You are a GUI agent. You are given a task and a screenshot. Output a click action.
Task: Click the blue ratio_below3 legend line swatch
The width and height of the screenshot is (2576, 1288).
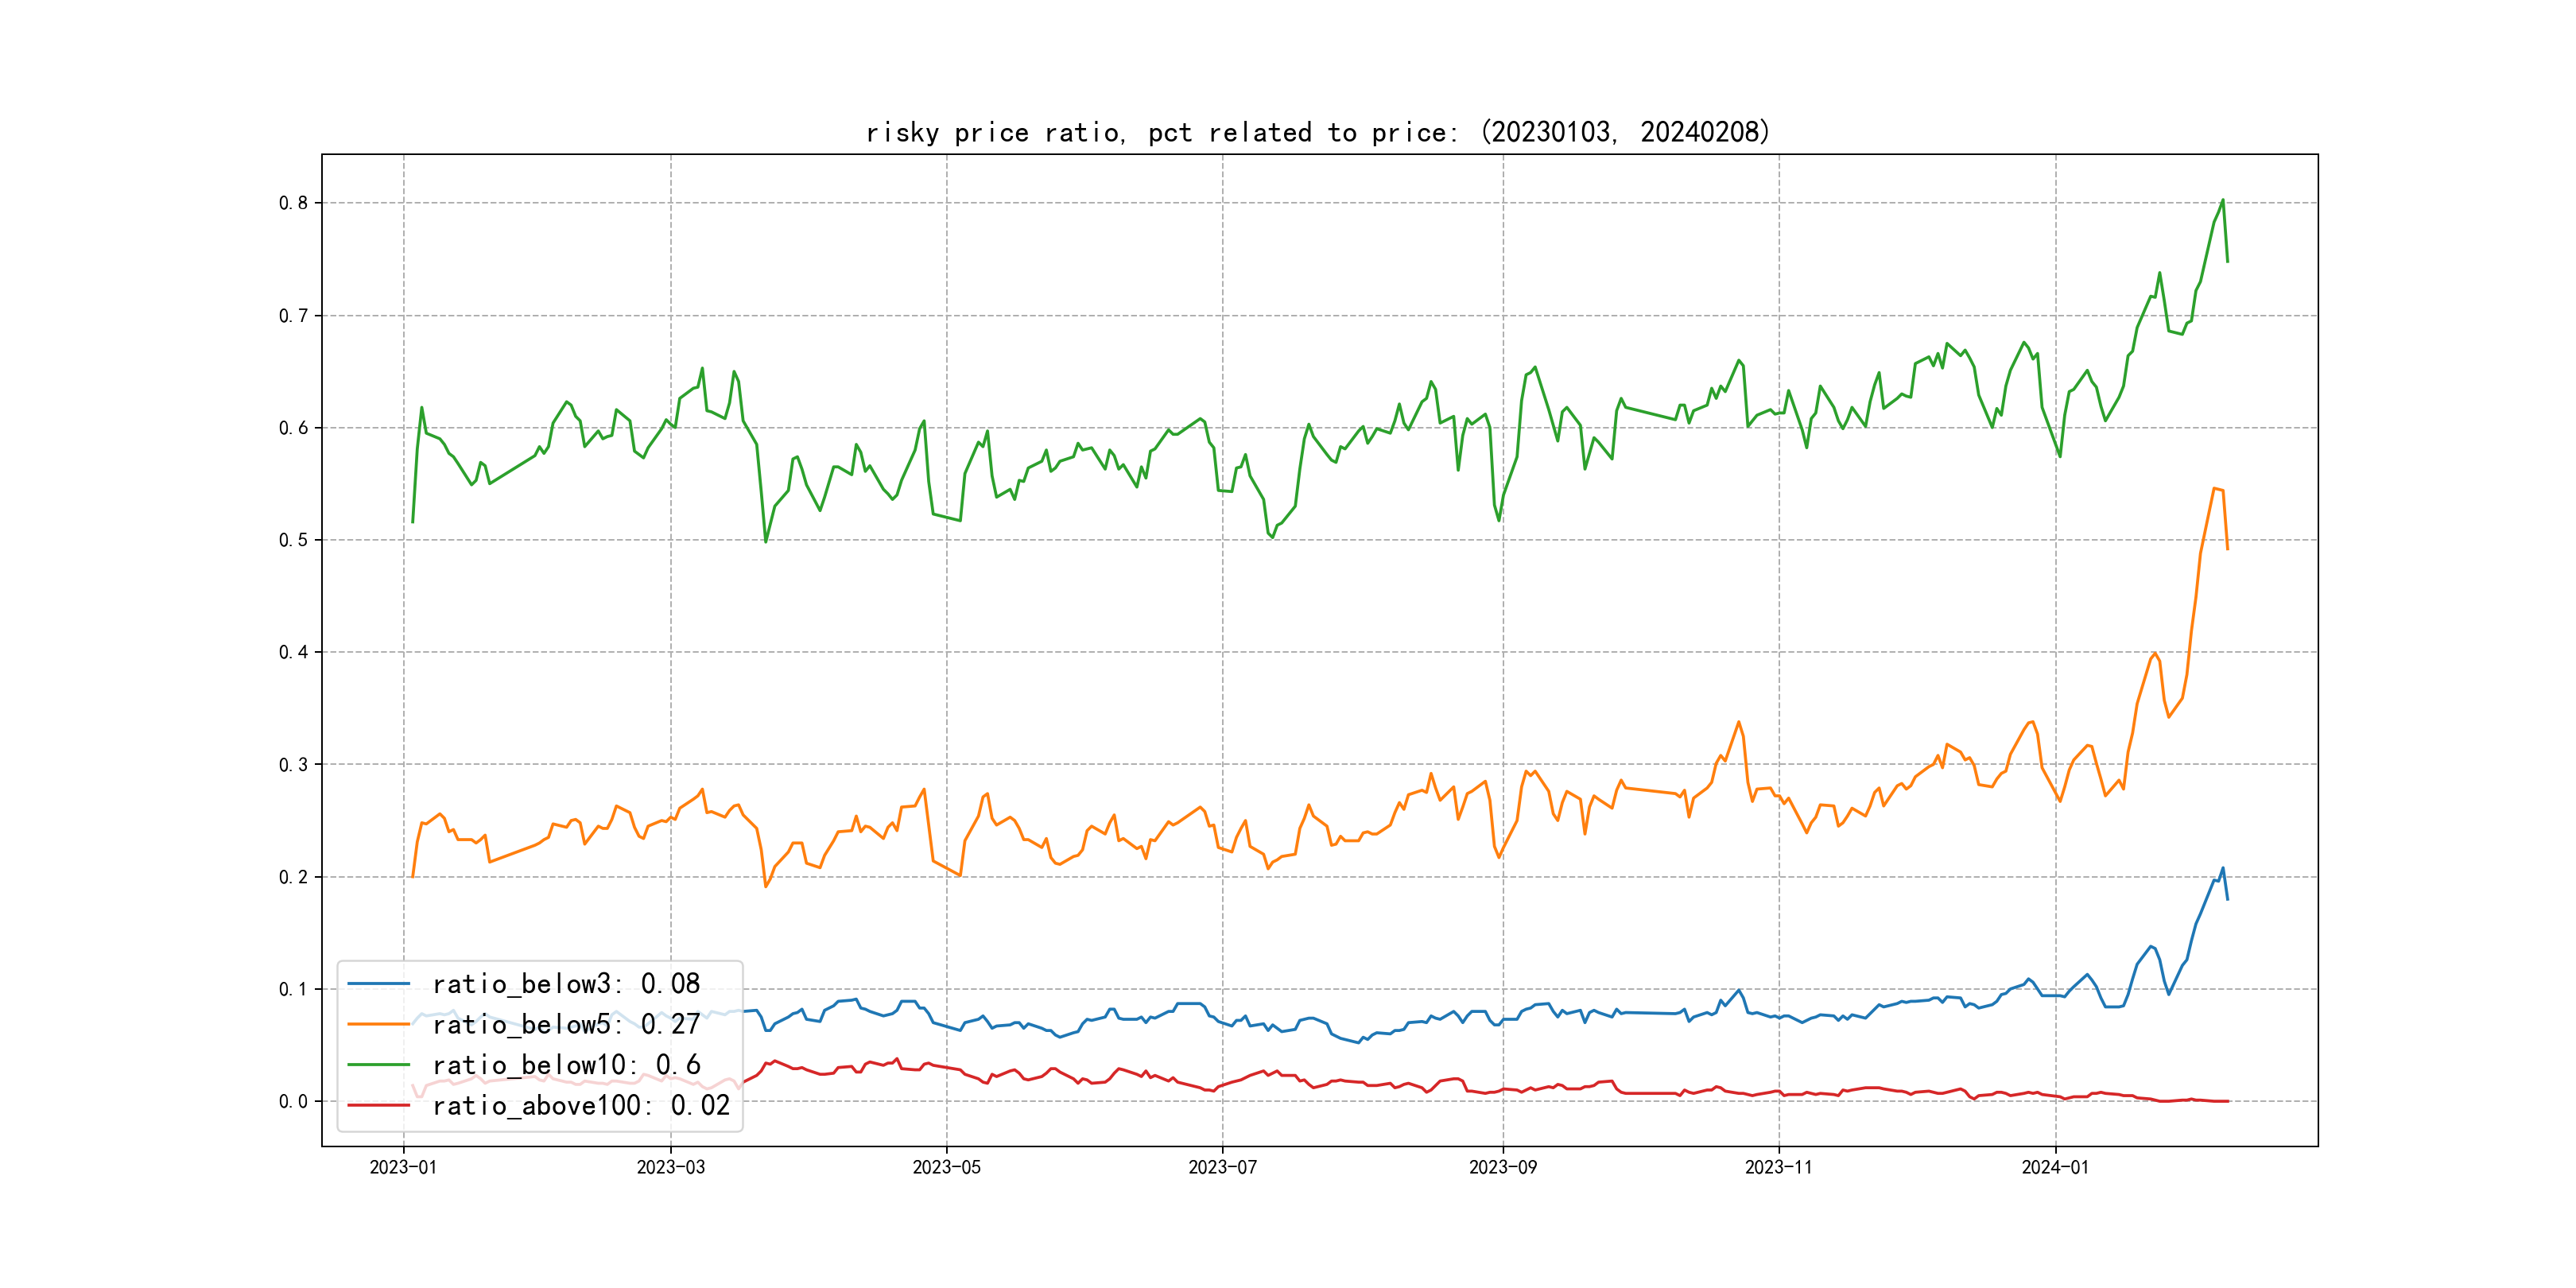coord(378,984)
